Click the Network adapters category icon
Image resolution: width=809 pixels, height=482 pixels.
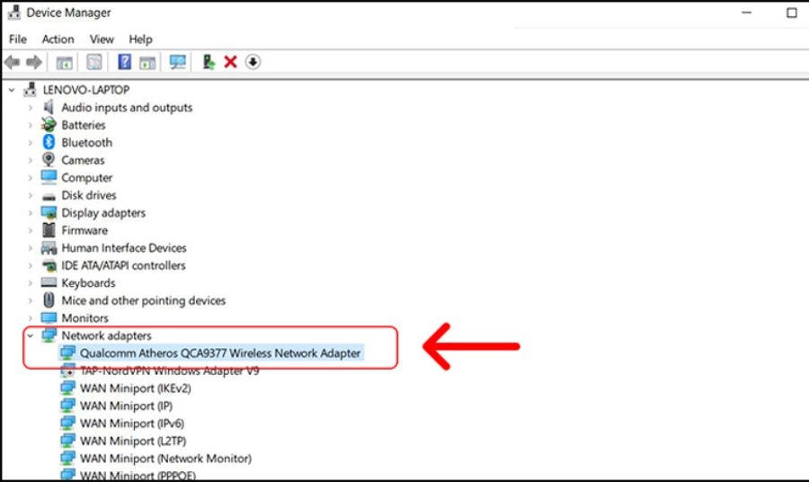tap(49, 335)
